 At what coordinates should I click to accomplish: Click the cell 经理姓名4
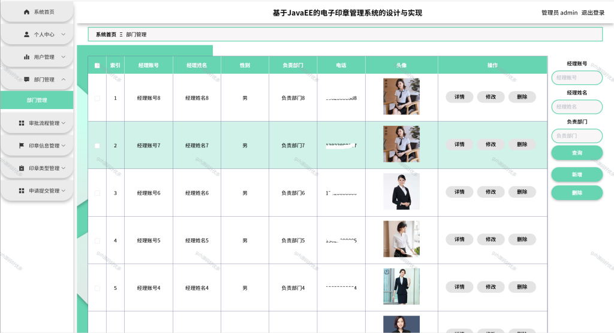point(197,289)
